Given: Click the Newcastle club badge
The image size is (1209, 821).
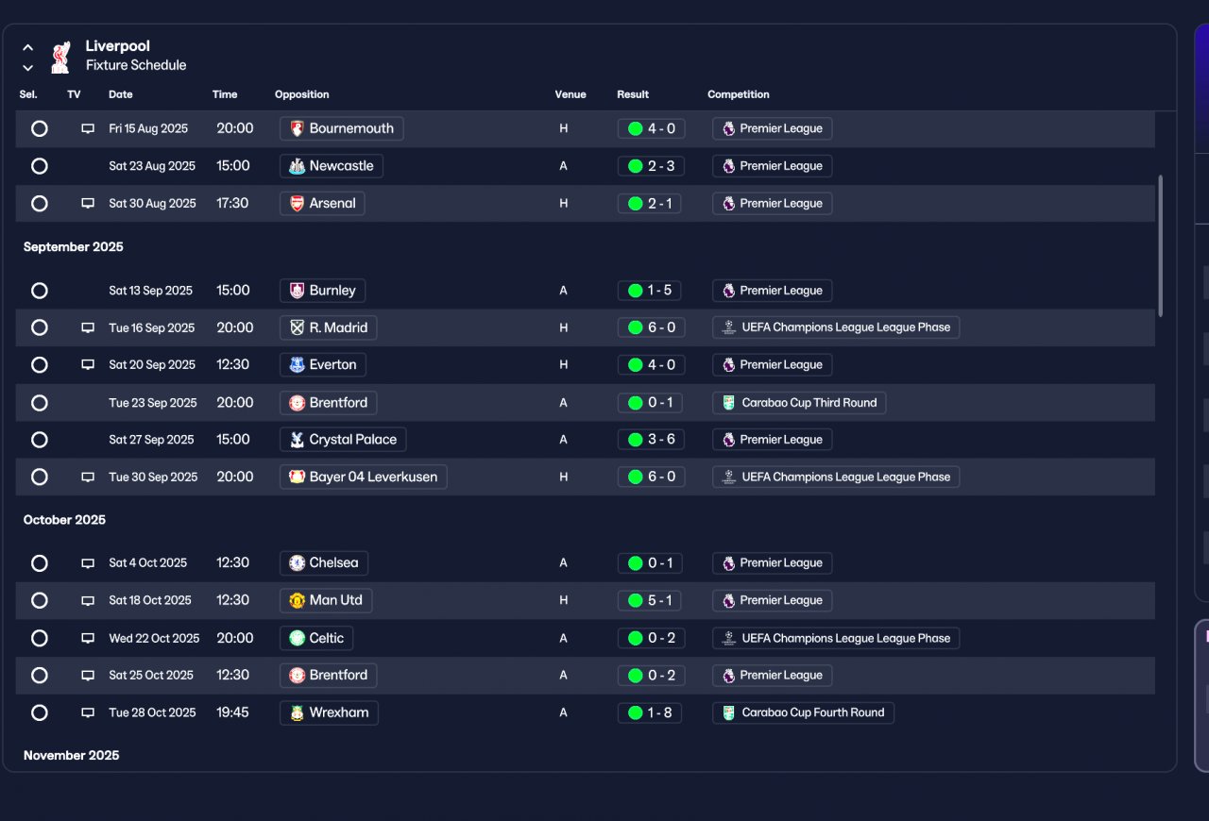Looking at the screenshot, I should click(297, 166).
